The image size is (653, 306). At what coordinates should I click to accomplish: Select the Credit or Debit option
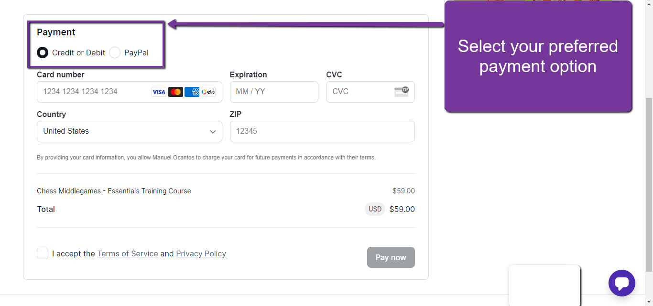[x=43, y=53]
